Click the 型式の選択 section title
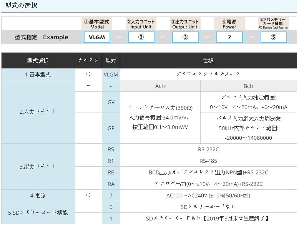Viewport: 299px width, 227px height. 21,6
